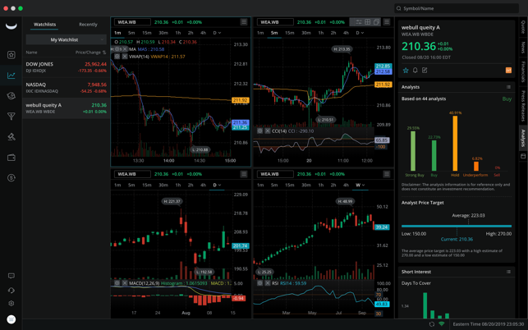Select 4h interval on bottom-right chart
Image resolution: width=528 pixels, height=330 pixels.
(346, 185)
